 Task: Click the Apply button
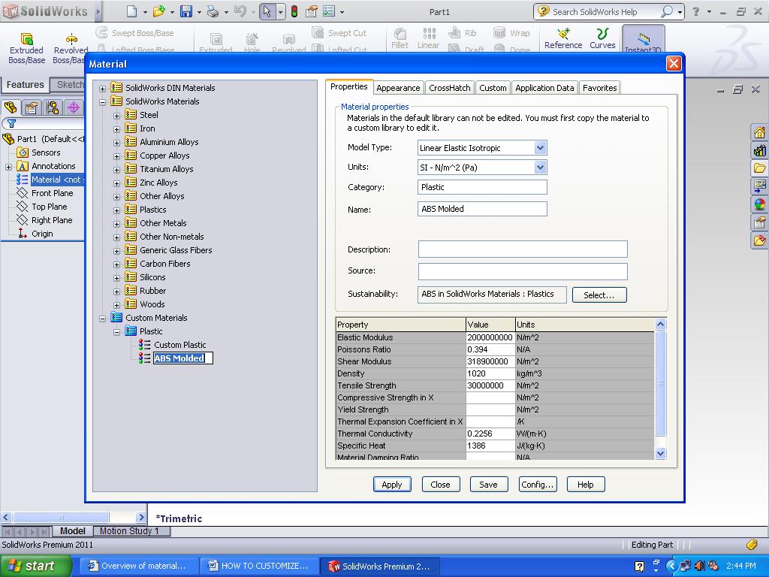coord(392,485)
